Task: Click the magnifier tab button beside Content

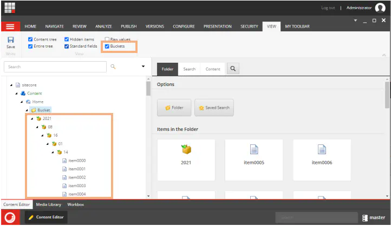Action: [233, 69]
